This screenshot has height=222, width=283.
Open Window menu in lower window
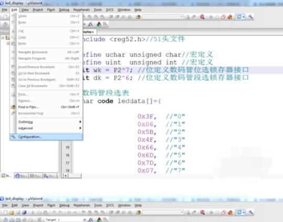124,205
